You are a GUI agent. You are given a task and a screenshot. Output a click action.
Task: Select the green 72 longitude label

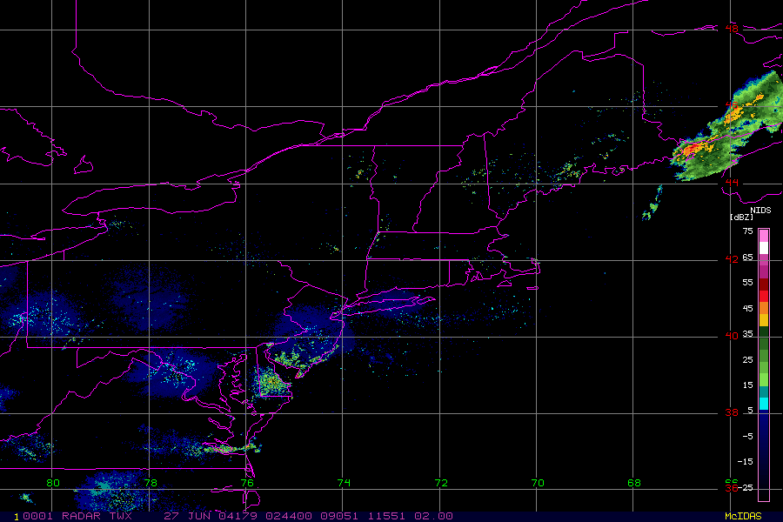click(x=441, y=483)
